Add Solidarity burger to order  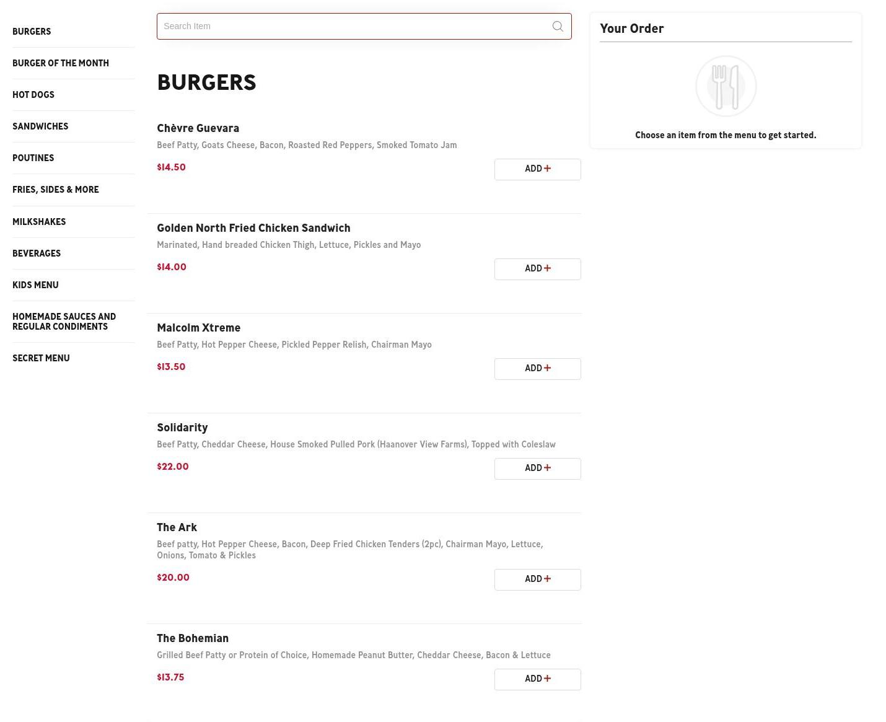537,469
